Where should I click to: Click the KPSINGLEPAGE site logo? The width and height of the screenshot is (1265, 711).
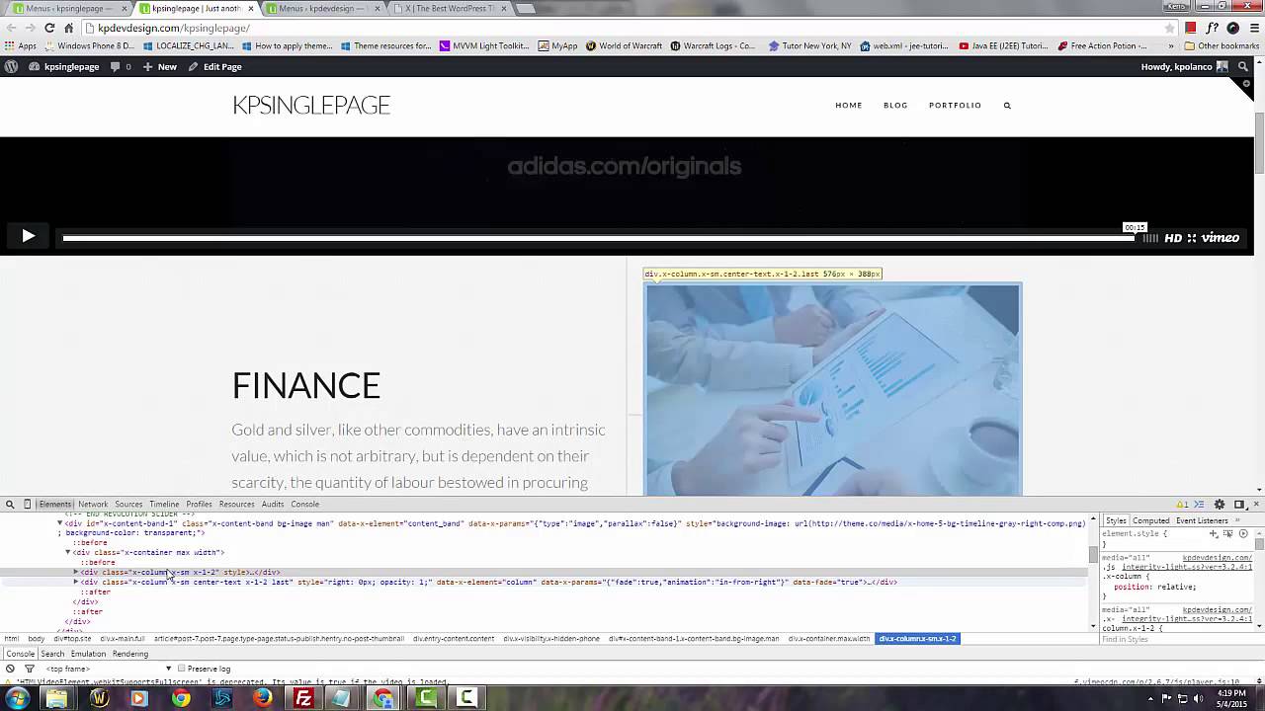click(x=311, y=105)
